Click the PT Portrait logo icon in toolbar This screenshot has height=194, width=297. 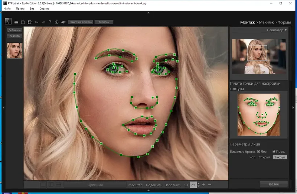tap(8, 21)
